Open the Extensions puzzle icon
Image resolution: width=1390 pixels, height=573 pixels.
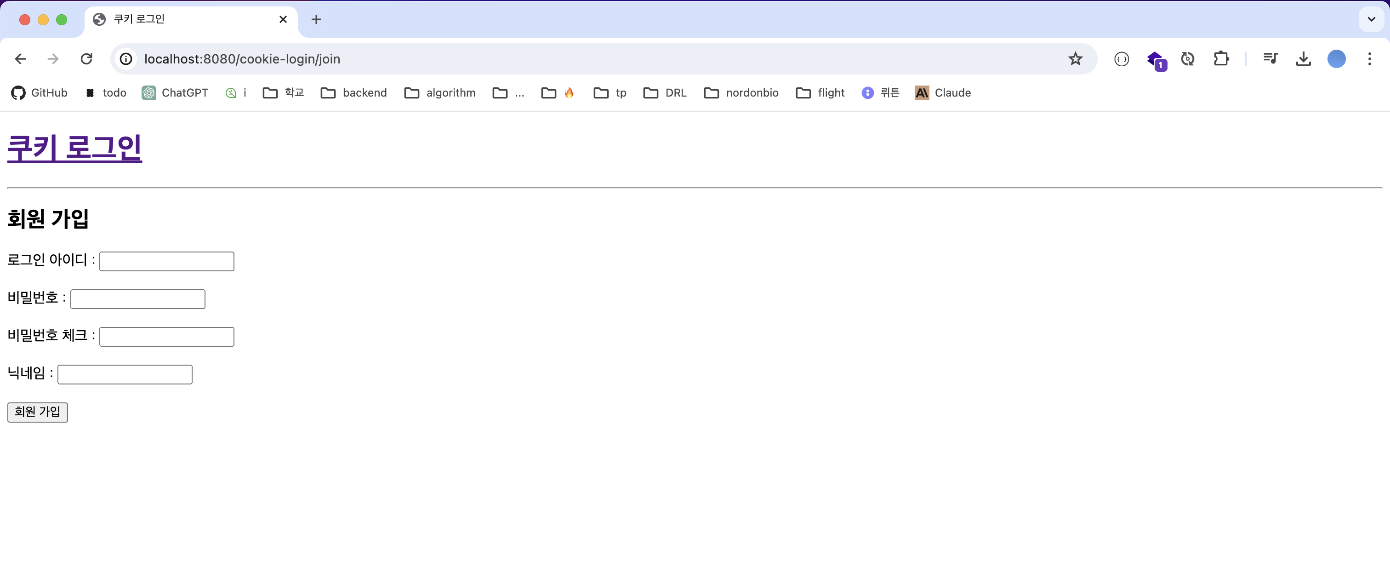pyautogui.click(x=1220, y=59)
